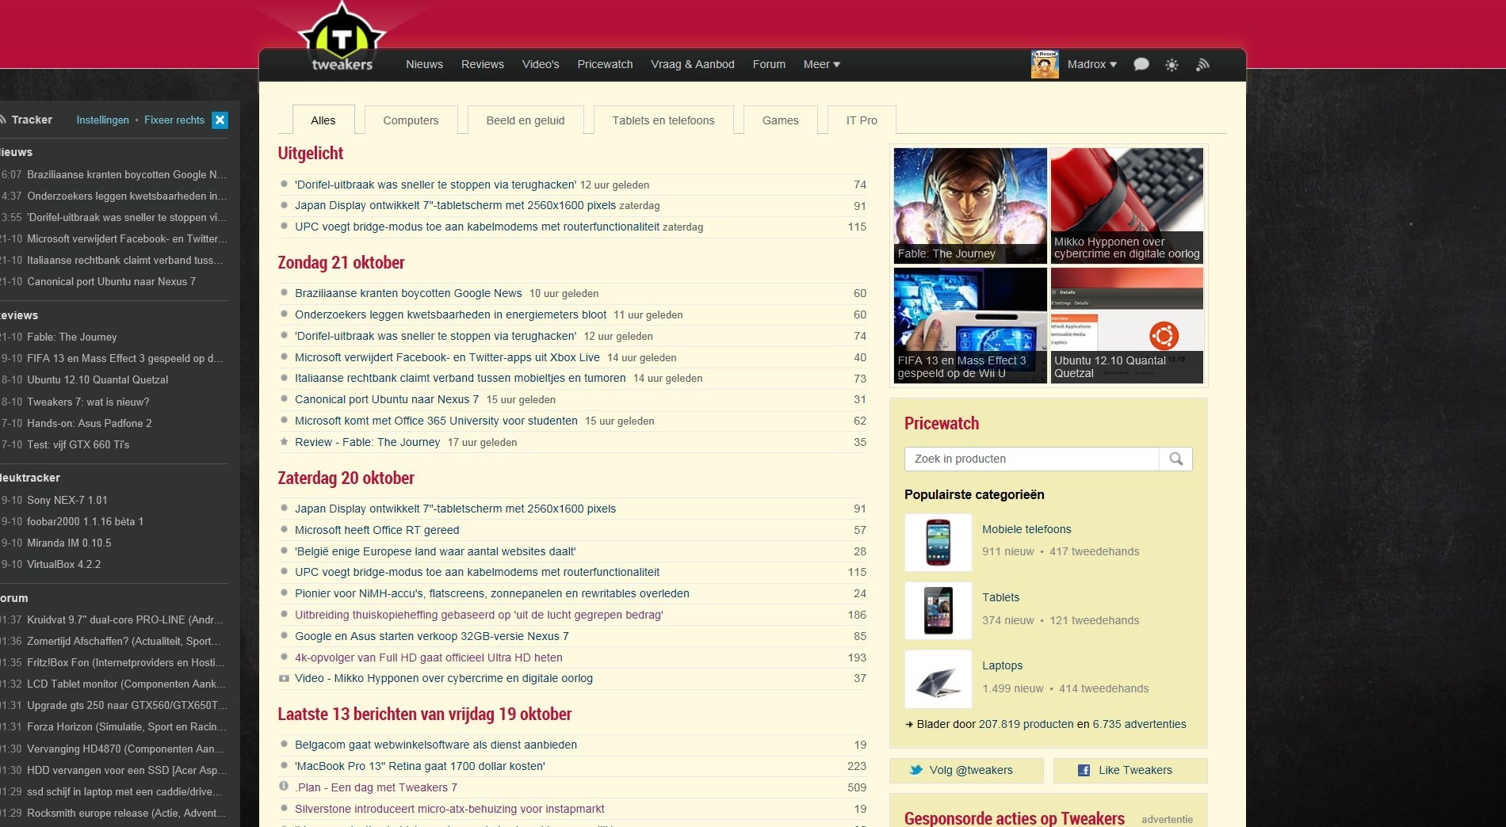The image size is (1506, 827).
Task: Open the 207.819 producten link
Action: coord(1026,724)
